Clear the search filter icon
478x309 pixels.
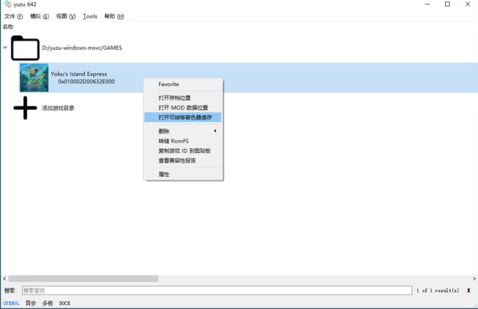pyautogui.click(x=468, y=290)
